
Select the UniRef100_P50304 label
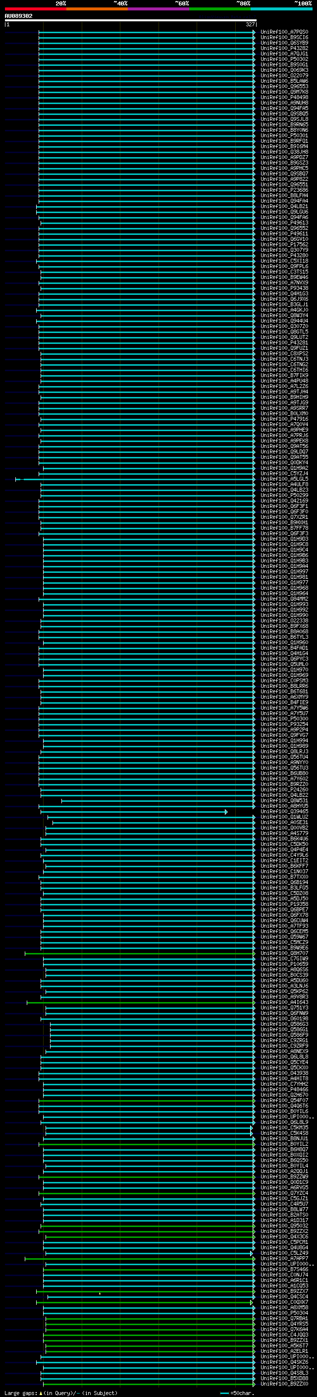[x=284, y=1313]
